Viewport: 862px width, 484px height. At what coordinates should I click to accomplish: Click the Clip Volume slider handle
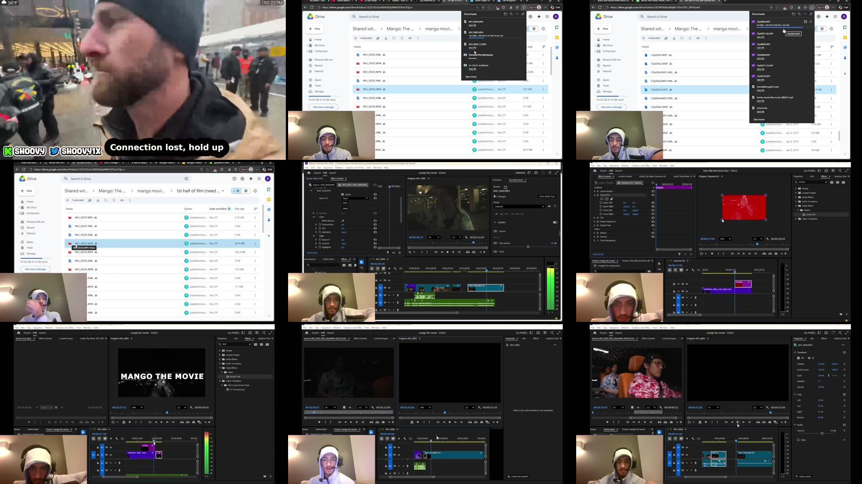(528, 247)
